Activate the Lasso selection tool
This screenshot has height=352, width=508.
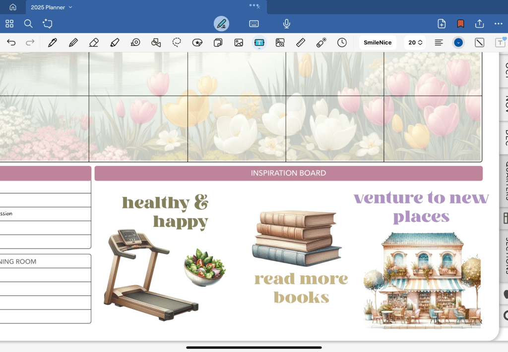[x=177, y=43]
